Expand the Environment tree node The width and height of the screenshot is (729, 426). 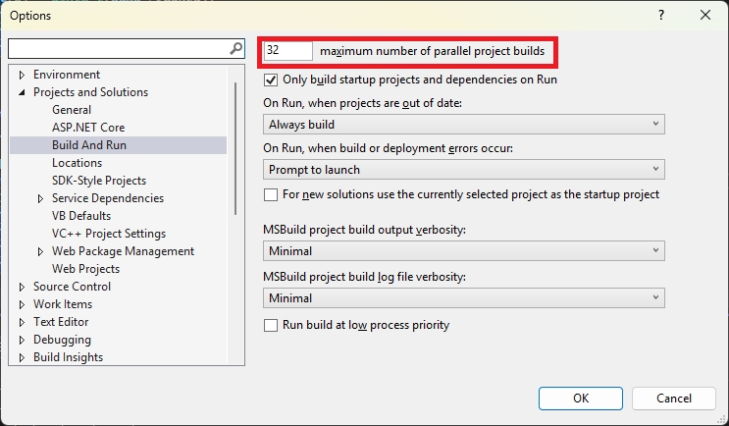22,75
